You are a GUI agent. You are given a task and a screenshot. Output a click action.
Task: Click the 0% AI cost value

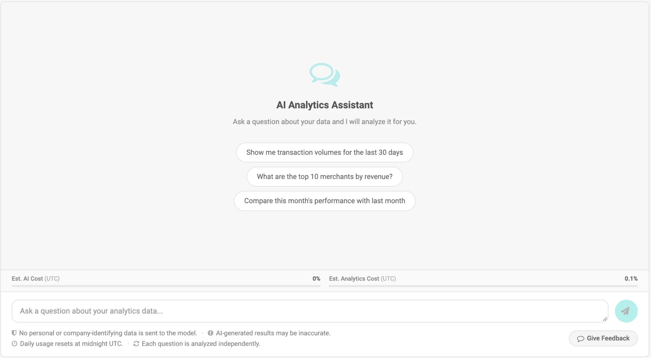[x=316, y=279]
